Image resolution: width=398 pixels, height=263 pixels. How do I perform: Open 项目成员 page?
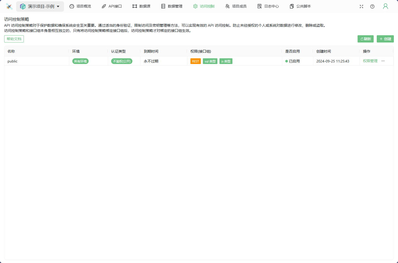pos(236,6)
